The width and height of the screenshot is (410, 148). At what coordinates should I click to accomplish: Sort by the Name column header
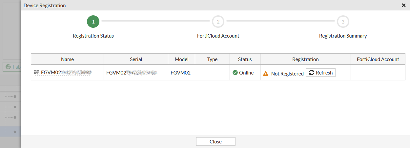pyautogui.click(x=67, y=59)
